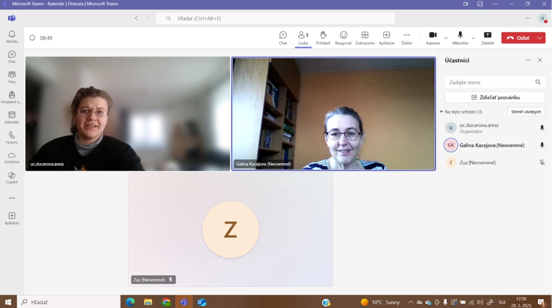Expand the Odísť leave options arrow
This screenshot has width=552, height=308.
click(540, 38)
